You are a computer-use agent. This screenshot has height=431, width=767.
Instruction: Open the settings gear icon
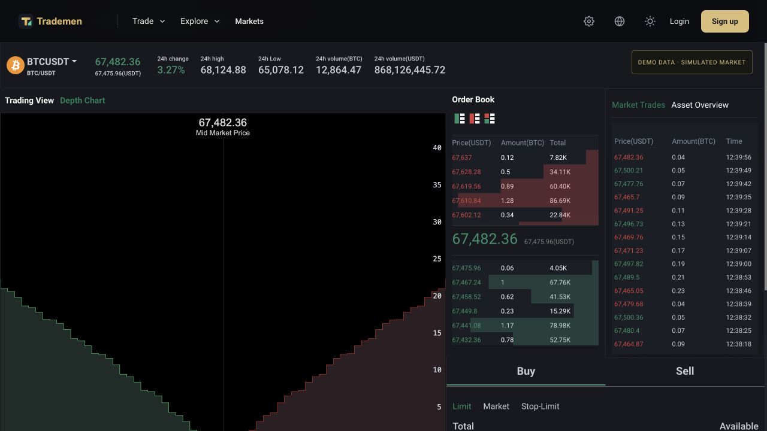[589, 21]
